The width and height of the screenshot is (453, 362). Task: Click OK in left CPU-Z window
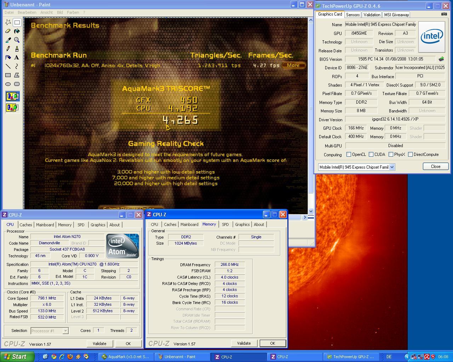(128, 344)
